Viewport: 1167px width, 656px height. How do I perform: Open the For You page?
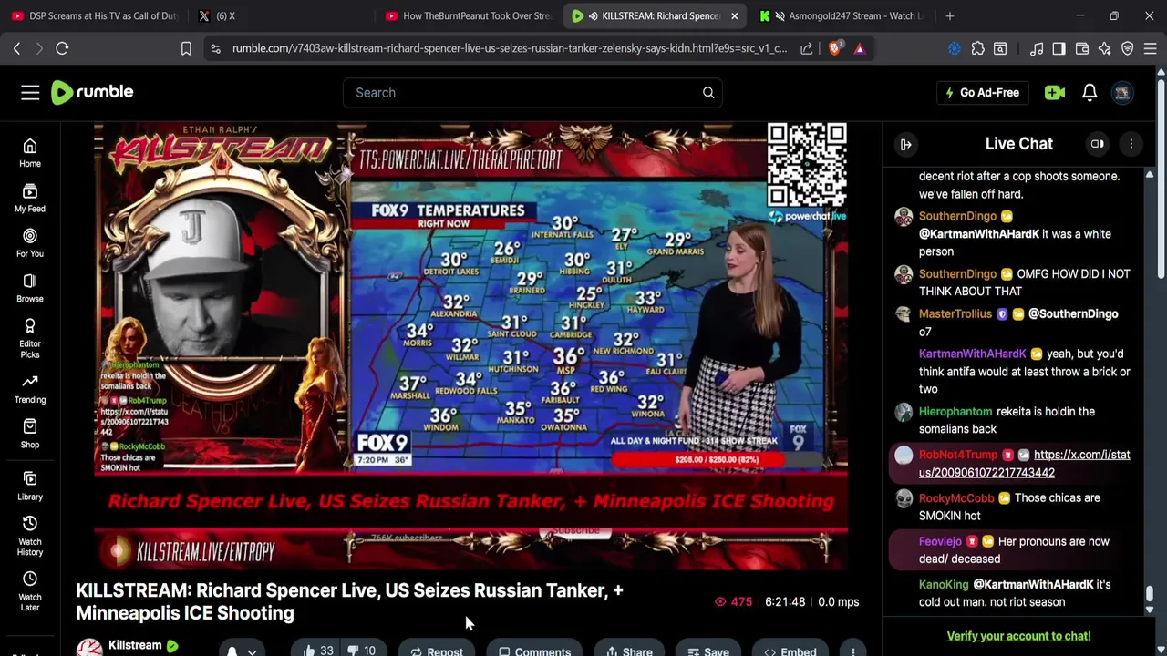click(x=30, y=243)
